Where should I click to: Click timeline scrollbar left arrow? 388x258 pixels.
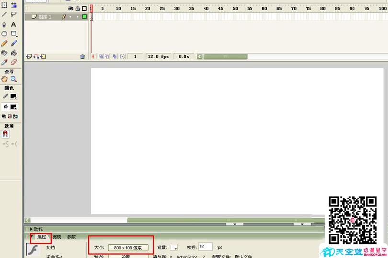(200, 57)
